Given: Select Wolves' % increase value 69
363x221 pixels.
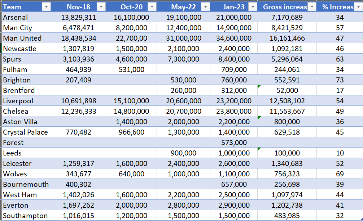Looking at the screenshot, I should 340,173.
